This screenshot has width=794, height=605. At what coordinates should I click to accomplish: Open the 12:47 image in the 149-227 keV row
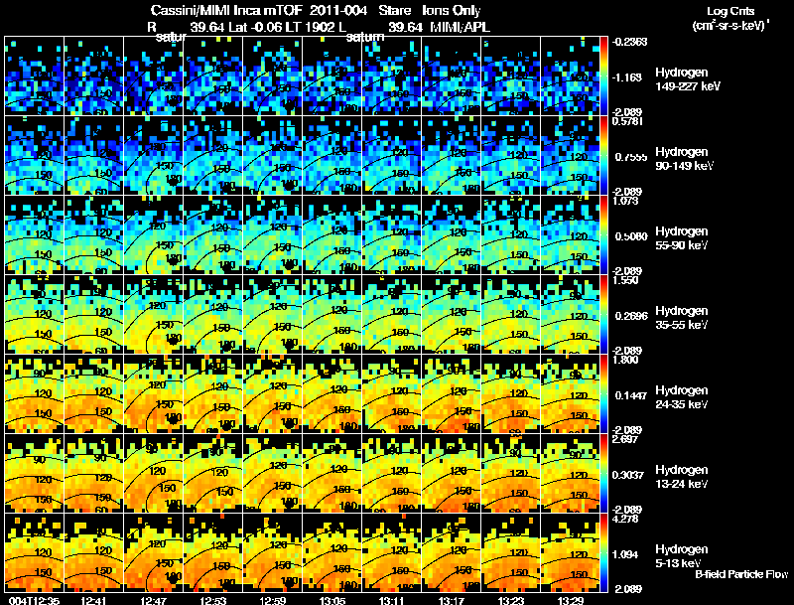pyautogui.click(x=153, y=76)
